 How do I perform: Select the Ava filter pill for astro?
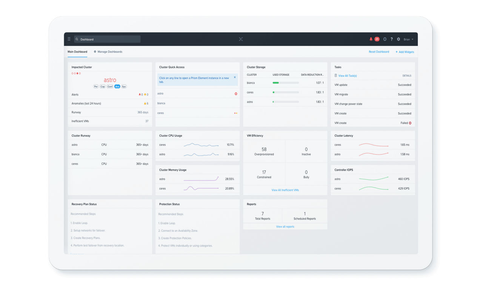pyautogui.click(x=117, y=86)
